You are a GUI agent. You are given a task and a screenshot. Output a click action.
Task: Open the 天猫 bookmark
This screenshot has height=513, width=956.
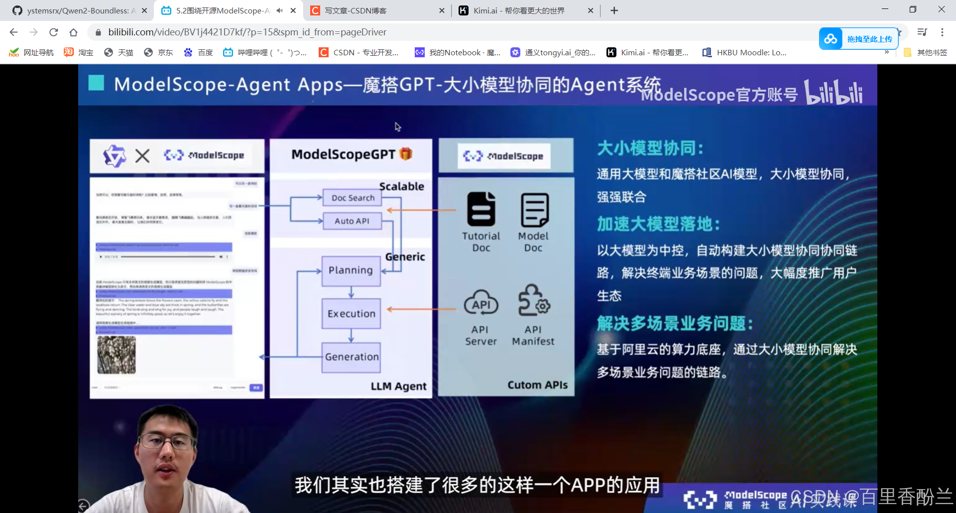(x=119, y=52)
